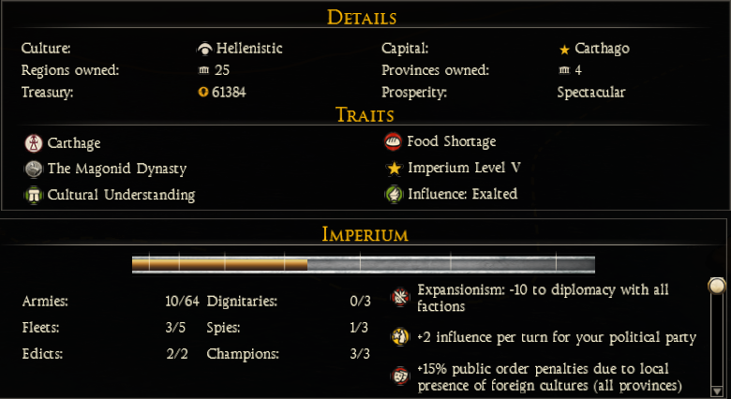The height and width of the screenshot is (399, 731).
Task: Click the Cultural Understanding trait icon
Action: 35,195
